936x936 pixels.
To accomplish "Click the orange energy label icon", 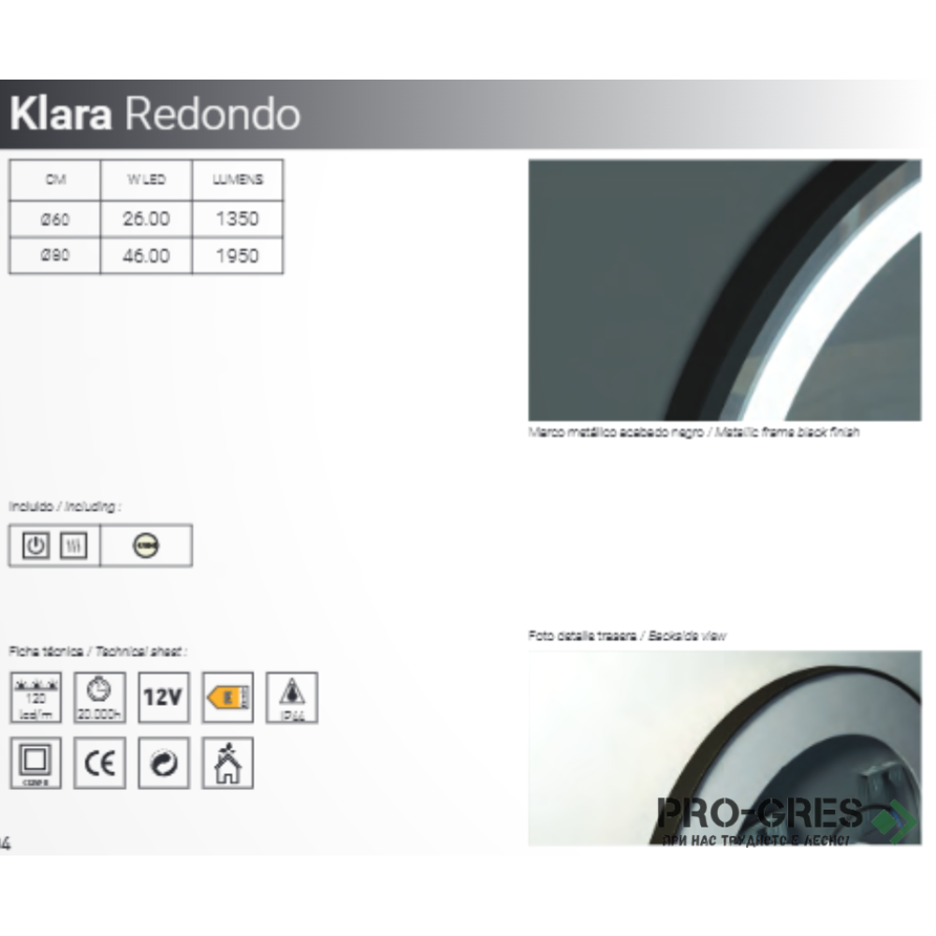I will pyautogui.click(x=227, y=697).
